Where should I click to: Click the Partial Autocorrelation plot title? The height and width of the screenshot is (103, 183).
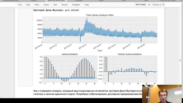click(130, 54)
